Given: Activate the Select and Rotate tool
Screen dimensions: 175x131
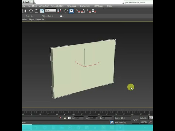Looking at the screenshot, I should point(36,11).
